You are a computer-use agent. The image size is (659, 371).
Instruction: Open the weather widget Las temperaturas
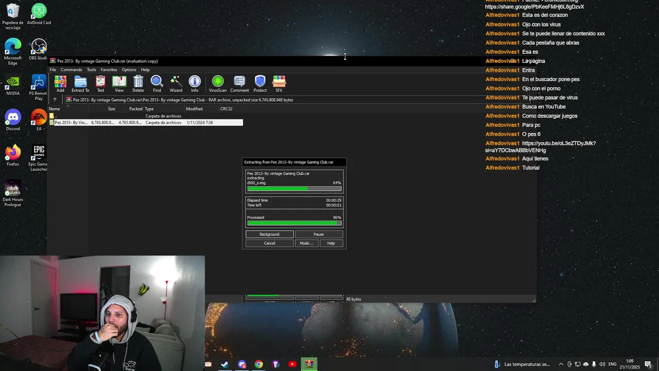pyautogui.click(x=523, y=364)
